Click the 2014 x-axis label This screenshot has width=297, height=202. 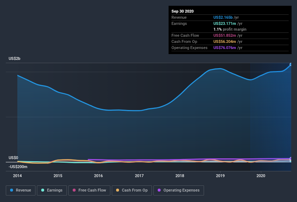(x=17, y=176)
